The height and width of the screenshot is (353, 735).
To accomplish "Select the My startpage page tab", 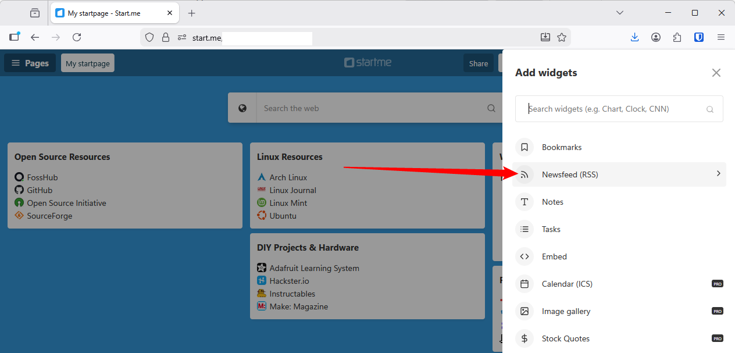I will (88, 63).
